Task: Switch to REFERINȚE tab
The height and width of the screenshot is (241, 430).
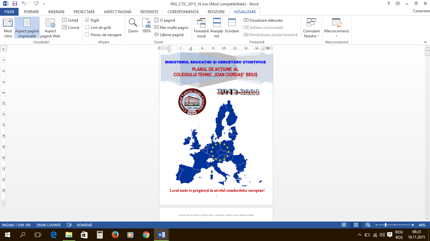Action: tap(149, 12)
